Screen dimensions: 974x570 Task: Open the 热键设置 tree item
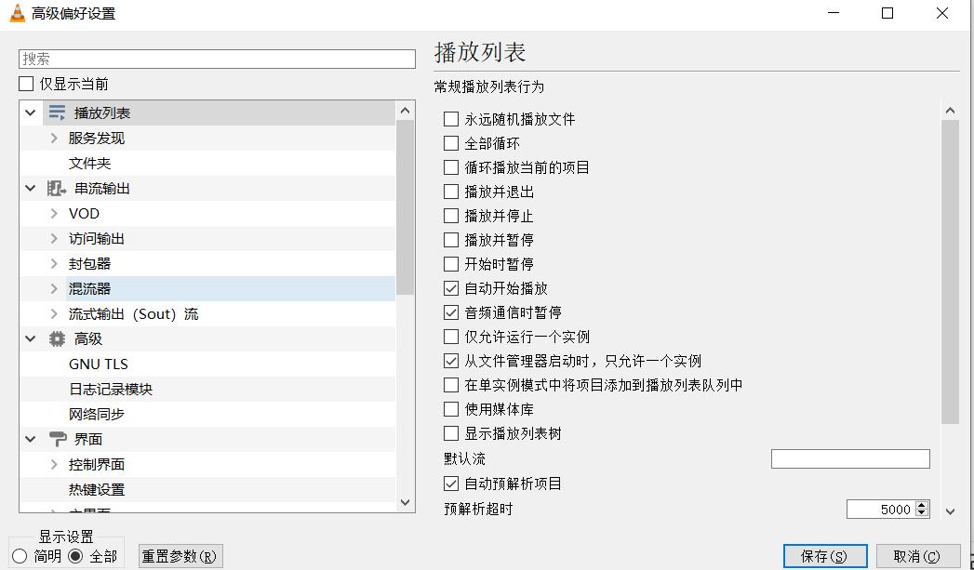point(97,489)
